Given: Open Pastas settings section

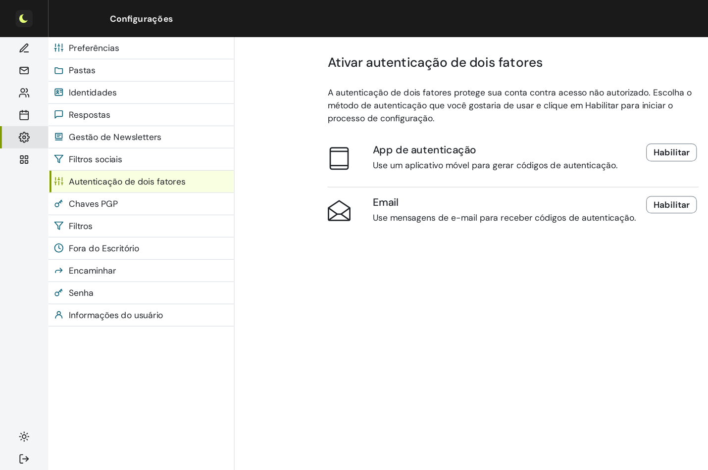Looking at the screenshot, I should point(141,70).
